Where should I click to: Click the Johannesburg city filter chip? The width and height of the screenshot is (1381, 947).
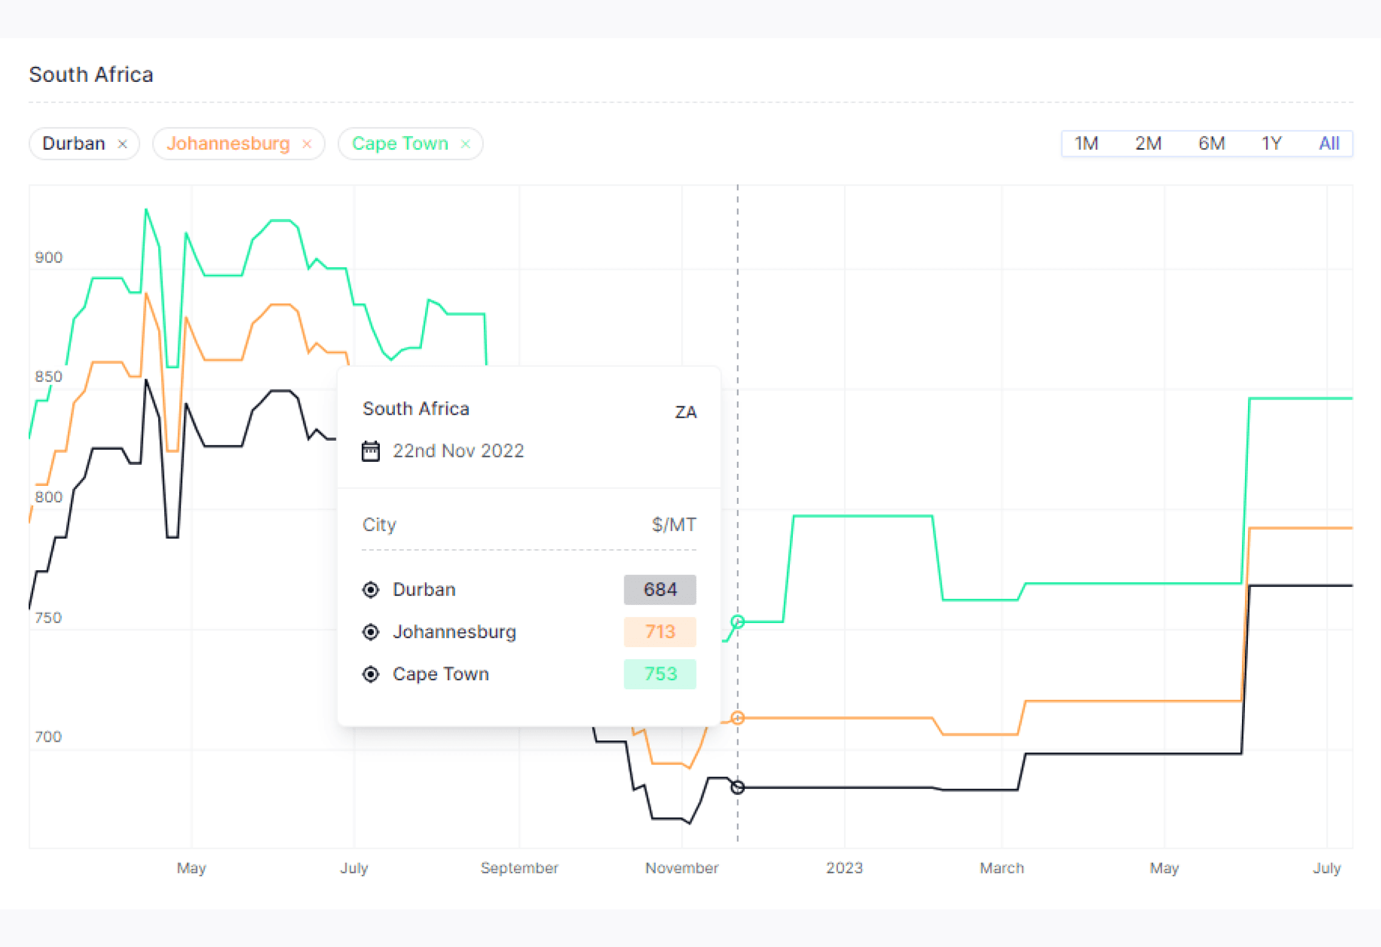(228, 143)
